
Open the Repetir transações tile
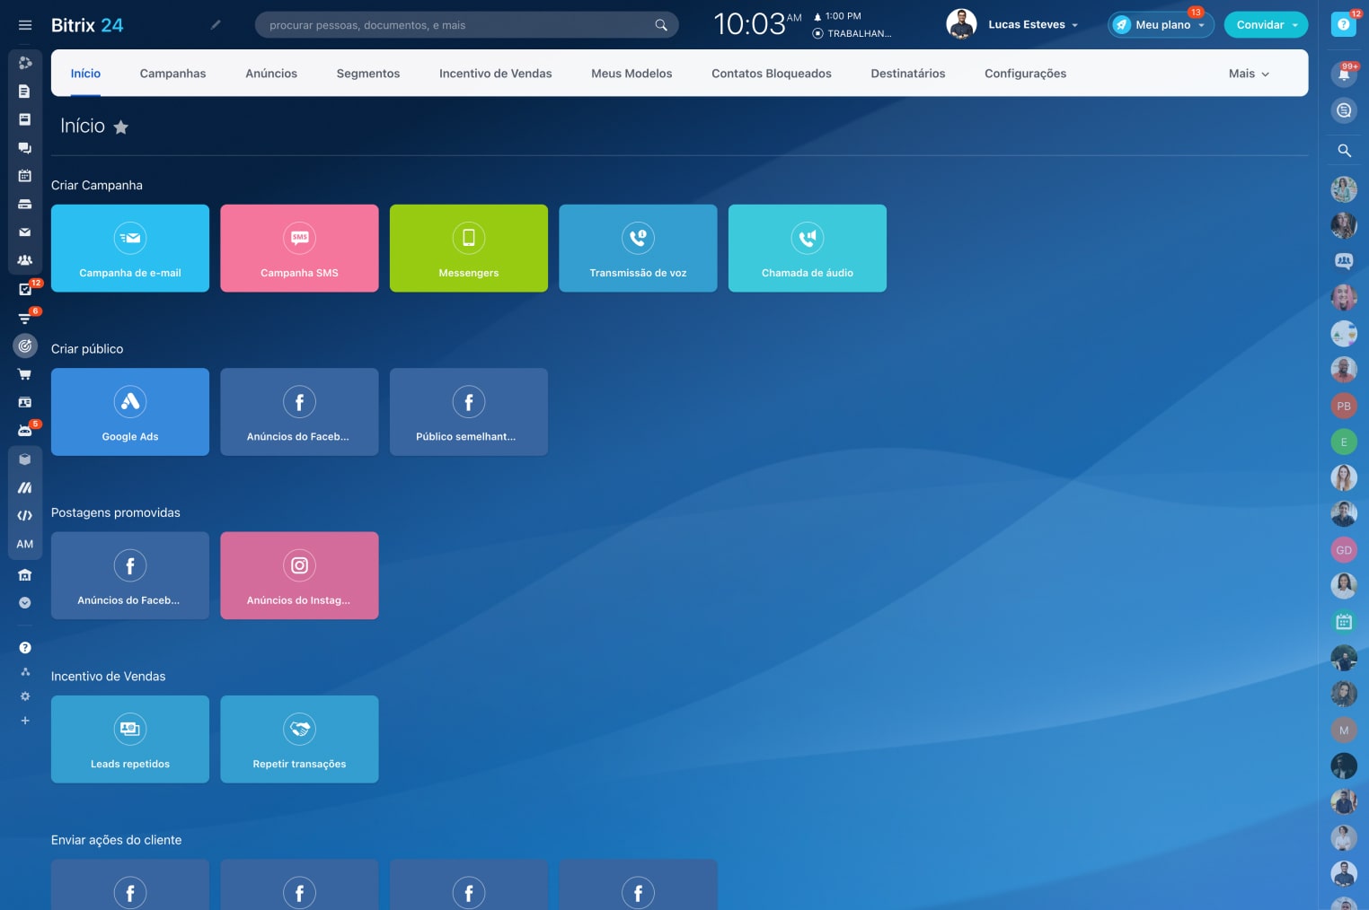coord(299,739)
